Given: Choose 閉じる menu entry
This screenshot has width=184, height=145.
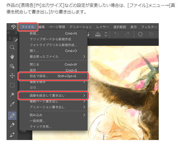Looking at the screenshot, I should tap(53, 64).
